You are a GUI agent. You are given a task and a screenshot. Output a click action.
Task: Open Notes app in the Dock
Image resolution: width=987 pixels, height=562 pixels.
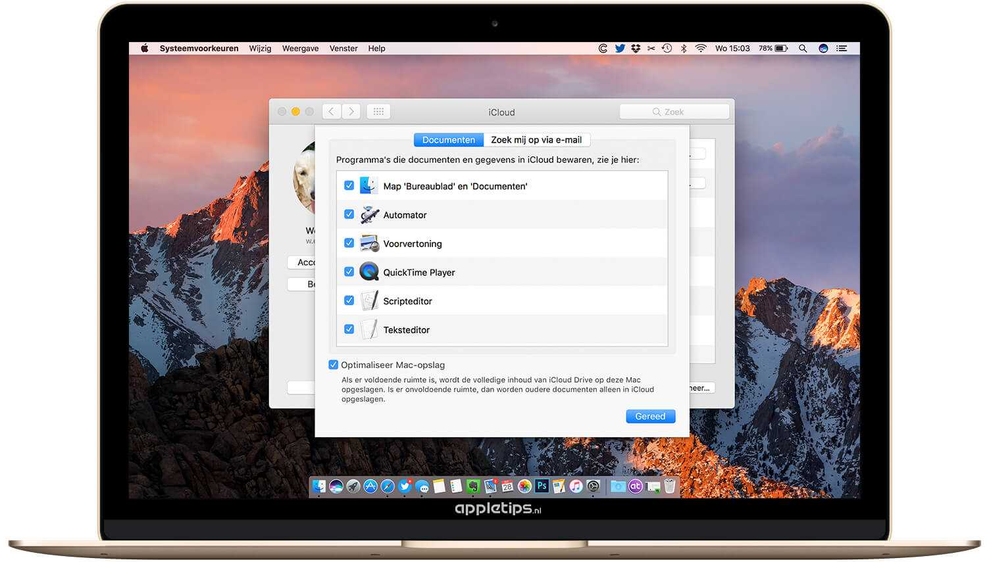click(439, 486)
